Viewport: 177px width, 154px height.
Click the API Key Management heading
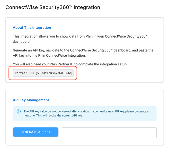(31, 100)
